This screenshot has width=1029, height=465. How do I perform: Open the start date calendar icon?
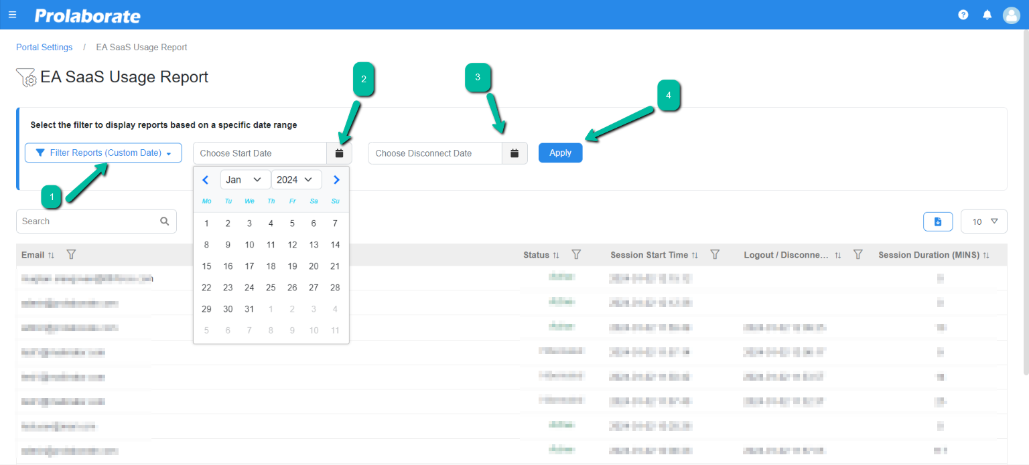339,153
